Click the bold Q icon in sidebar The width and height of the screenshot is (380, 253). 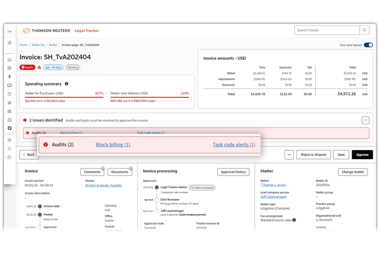pyautogui.click(x=9, y=128)
